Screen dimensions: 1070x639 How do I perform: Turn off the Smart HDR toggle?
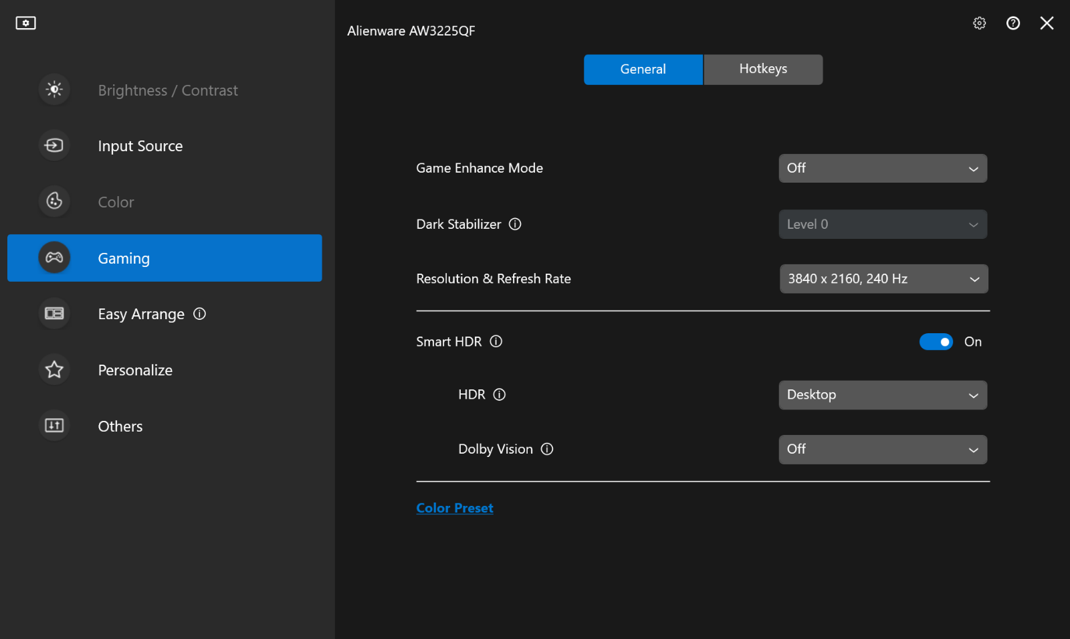(x=936, y=342)
